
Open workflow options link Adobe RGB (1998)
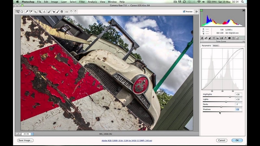coord(127,140)
